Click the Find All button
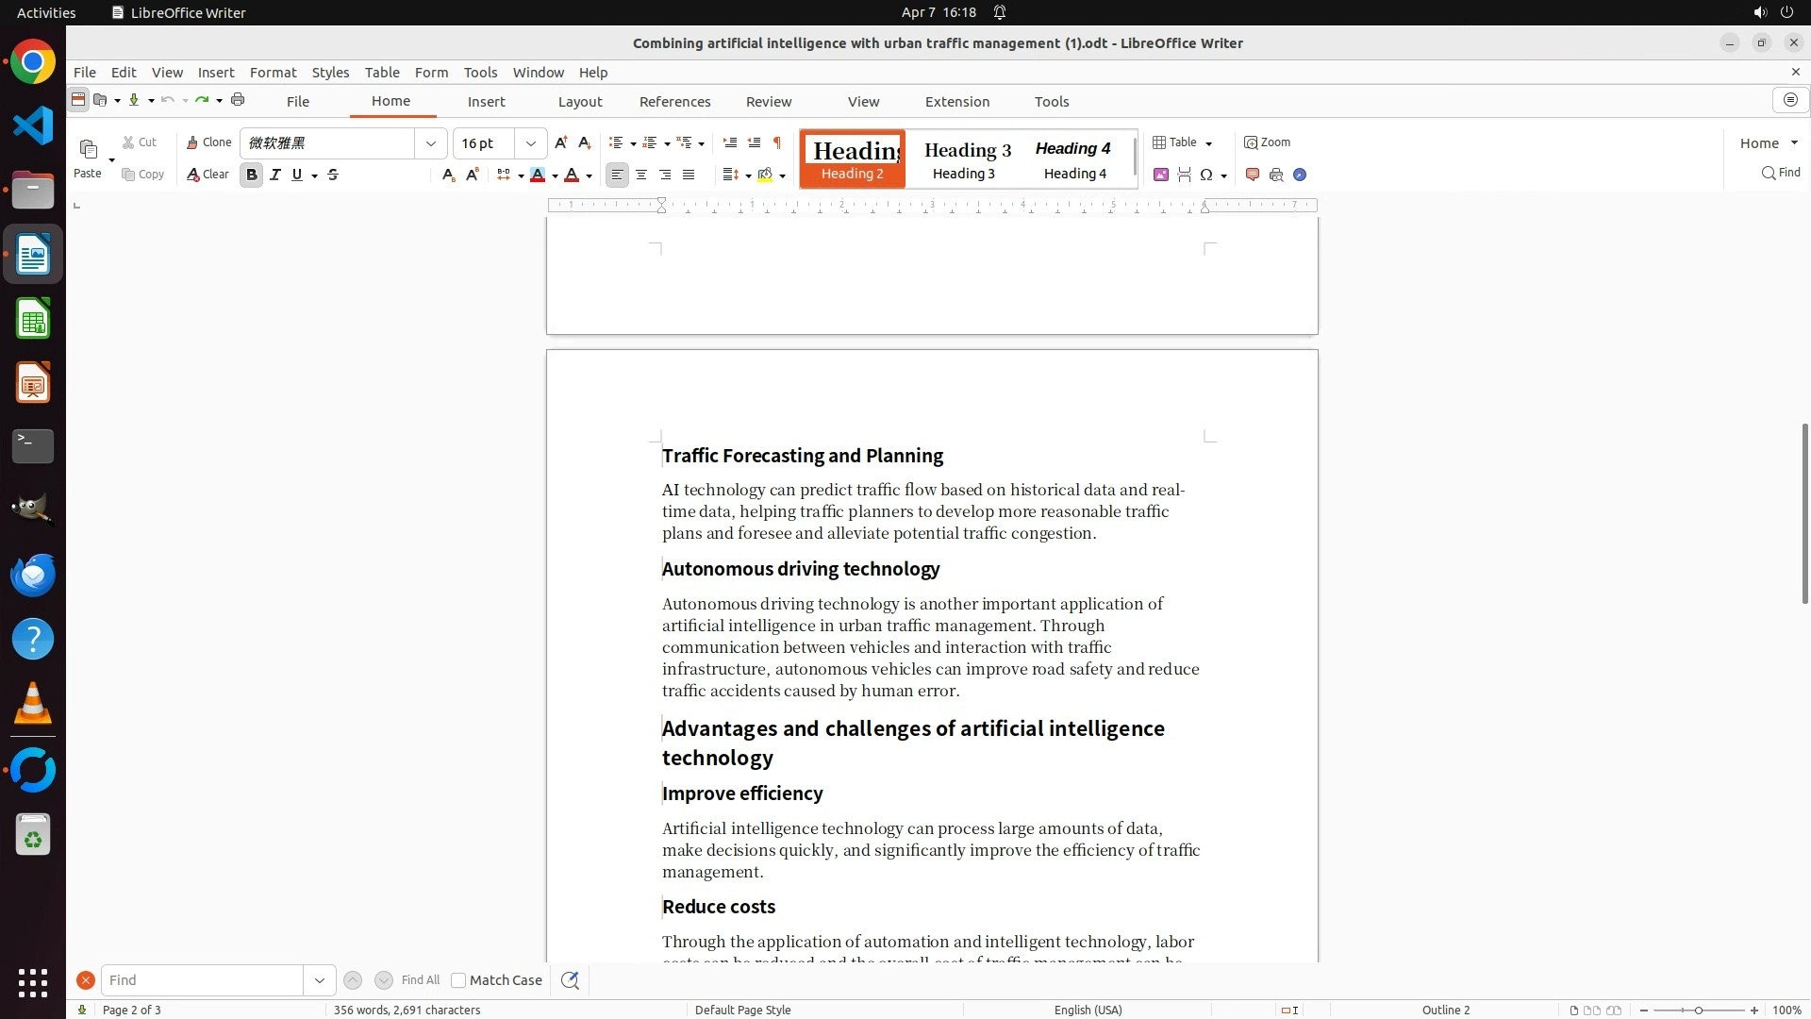Screen dimensions: 1811x1019 pos(420,980)
